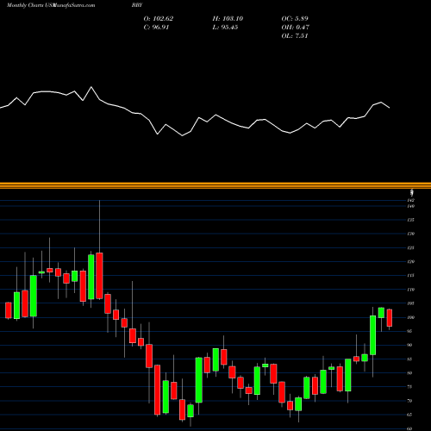
Task: Click the 65 price axis label
Action: point(409,415)
